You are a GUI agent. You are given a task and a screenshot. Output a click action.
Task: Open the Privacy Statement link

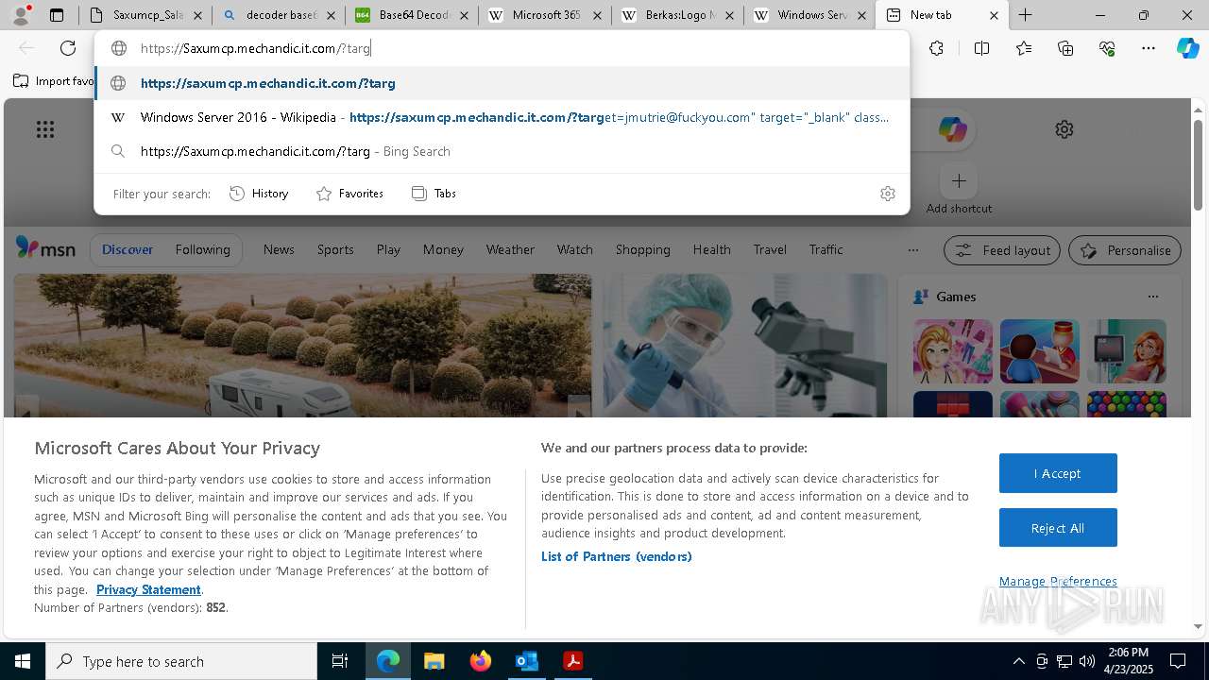[x=148, y=589]
